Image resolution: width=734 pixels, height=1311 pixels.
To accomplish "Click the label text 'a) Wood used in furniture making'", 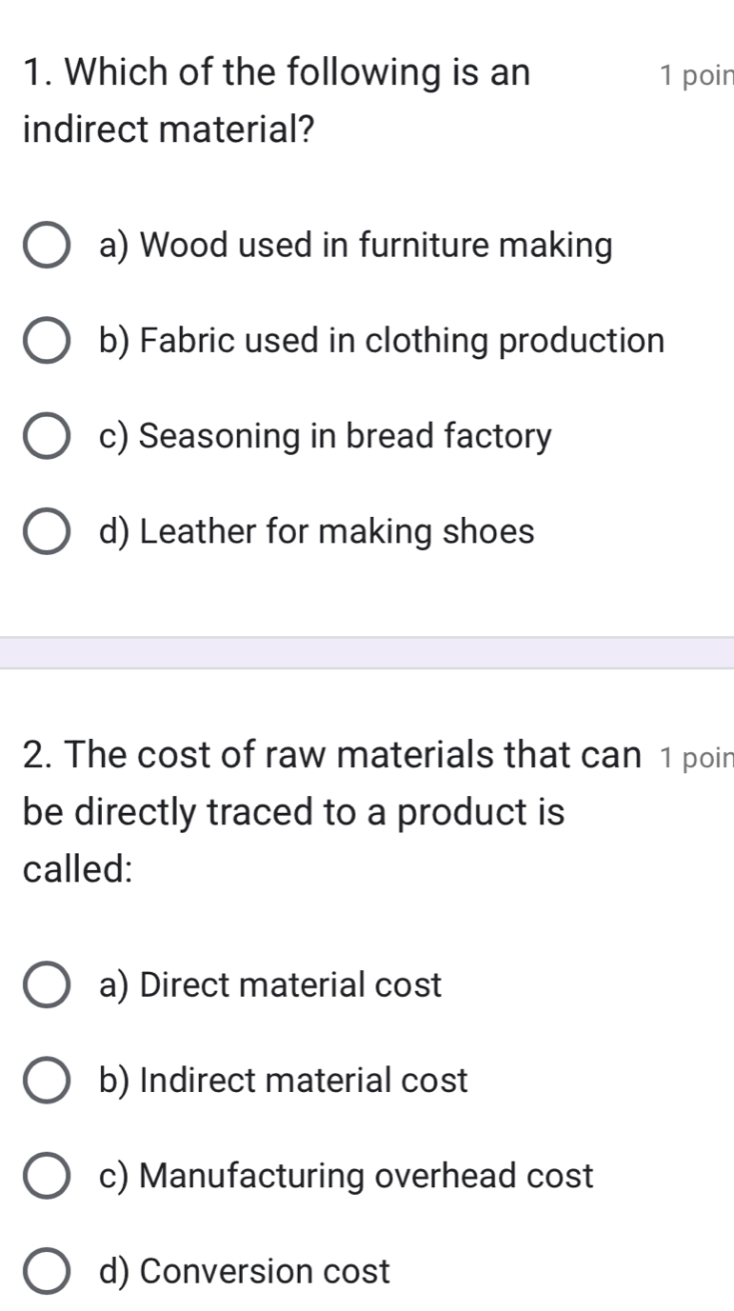I will pyautogui.click(x=355, y=247).
